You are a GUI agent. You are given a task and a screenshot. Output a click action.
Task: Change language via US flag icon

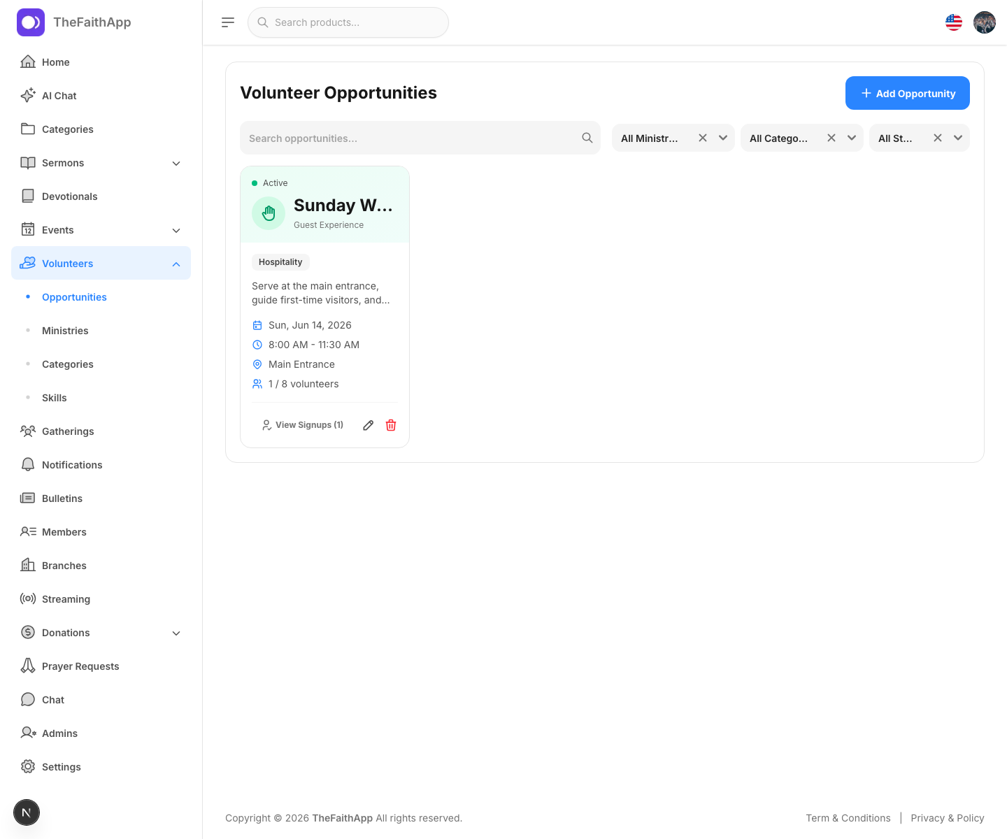click(x=954, y=22)
